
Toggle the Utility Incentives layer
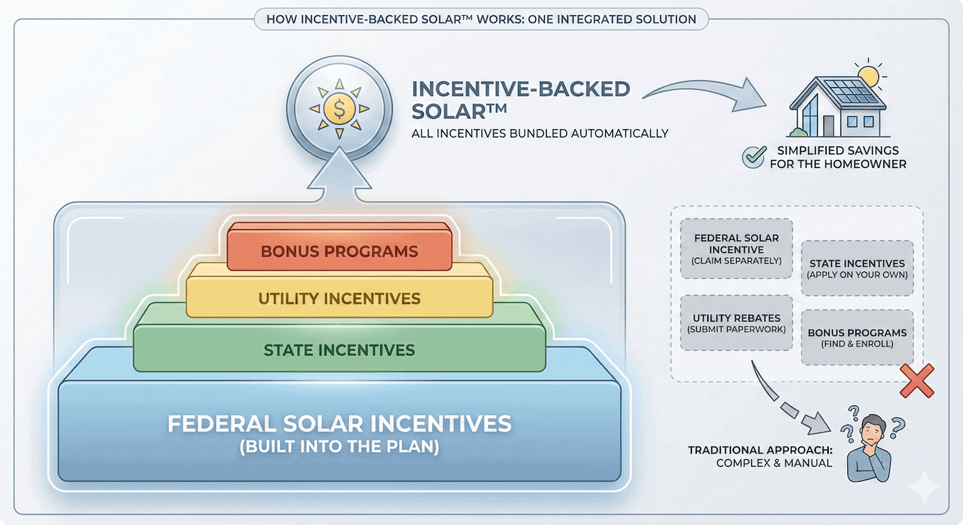click(x=338, y=298)
